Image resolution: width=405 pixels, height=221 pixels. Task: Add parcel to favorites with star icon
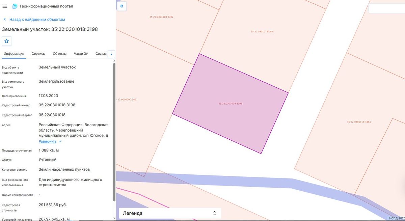(x=7, y=41)
